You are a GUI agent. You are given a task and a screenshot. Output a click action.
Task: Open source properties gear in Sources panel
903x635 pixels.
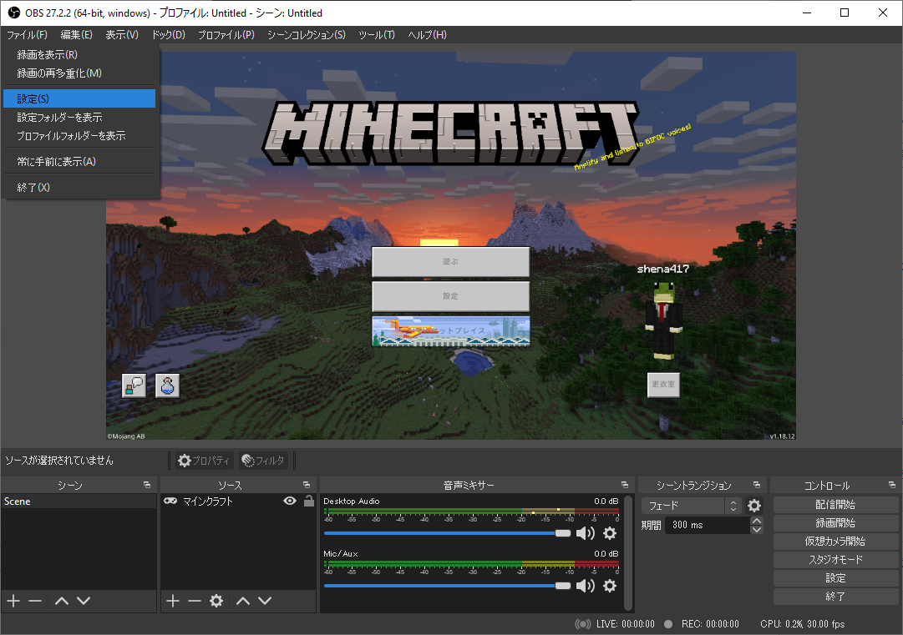(x=216, y=601)
